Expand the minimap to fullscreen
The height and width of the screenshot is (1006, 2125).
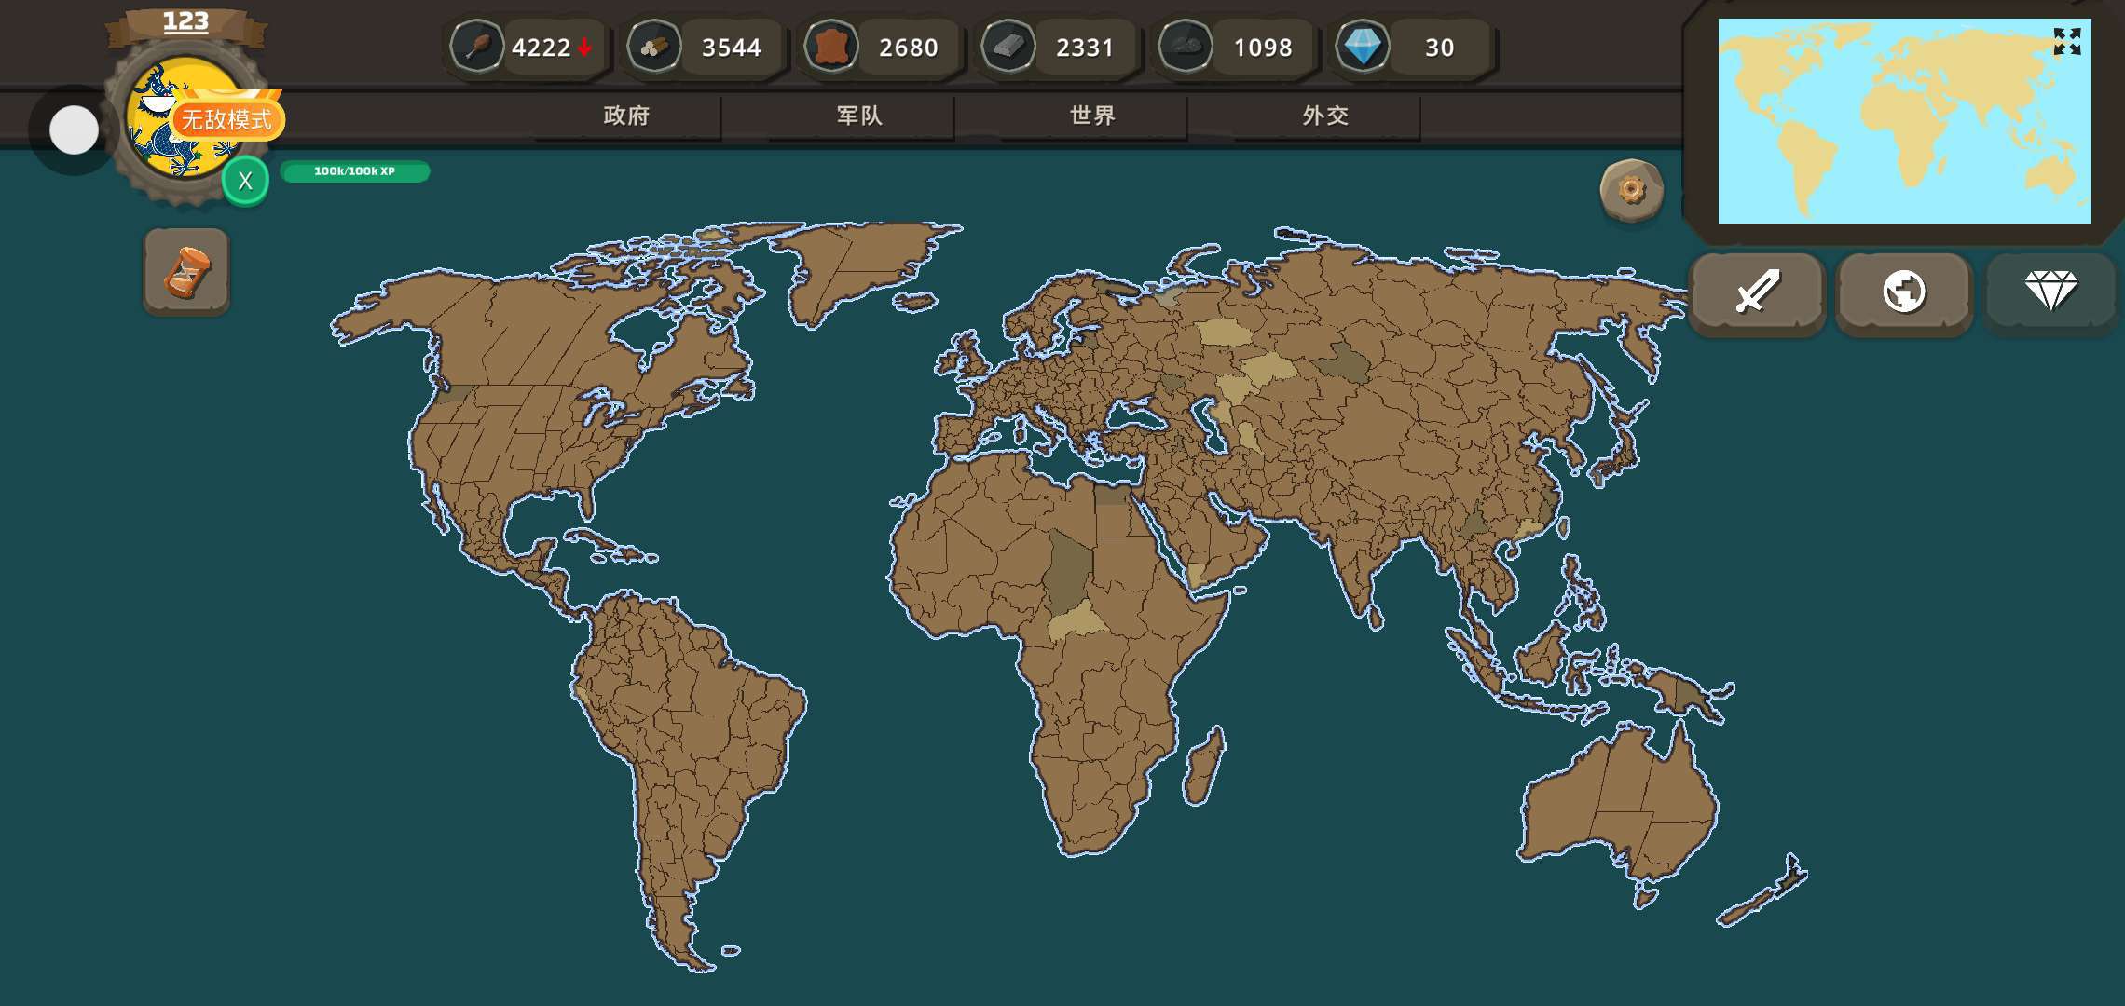tap(2066, 41)
